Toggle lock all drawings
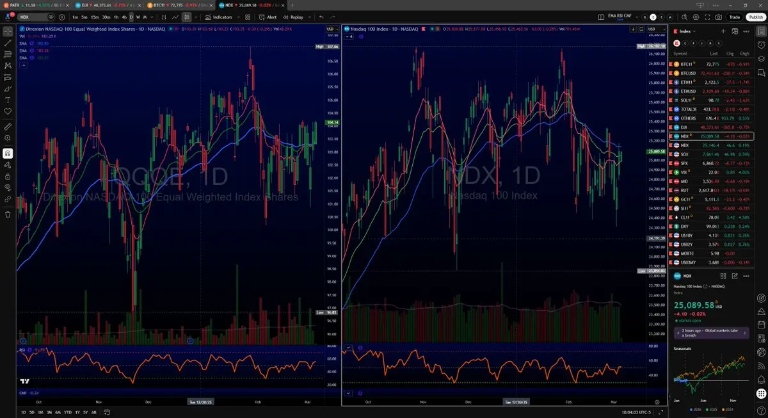The width and height of the screenshot is (768, 418). (x=8, y=176)
